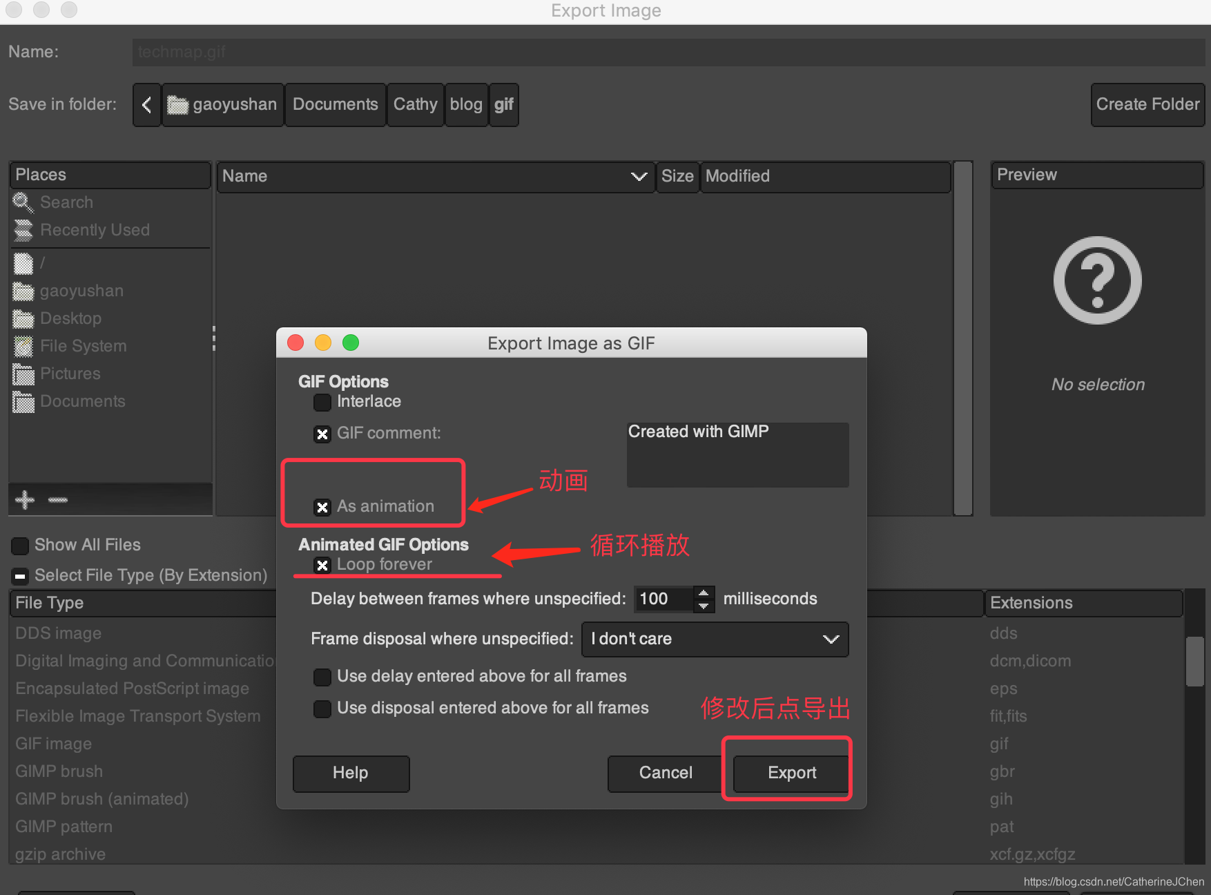The image size is (1211, 895).
Task: Click the gaoyushan folder icon in Places
Action: pos(23,291)
